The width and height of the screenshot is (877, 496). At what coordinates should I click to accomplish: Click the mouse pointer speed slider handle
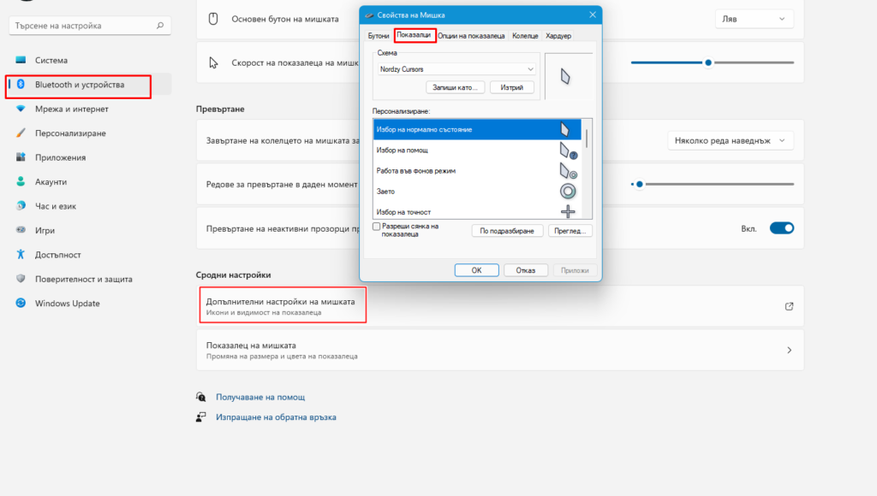(708, 62)
